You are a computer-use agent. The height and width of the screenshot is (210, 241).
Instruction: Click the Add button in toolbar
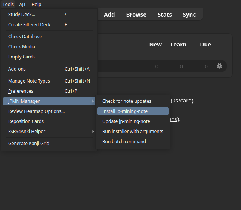click(109, 15)
